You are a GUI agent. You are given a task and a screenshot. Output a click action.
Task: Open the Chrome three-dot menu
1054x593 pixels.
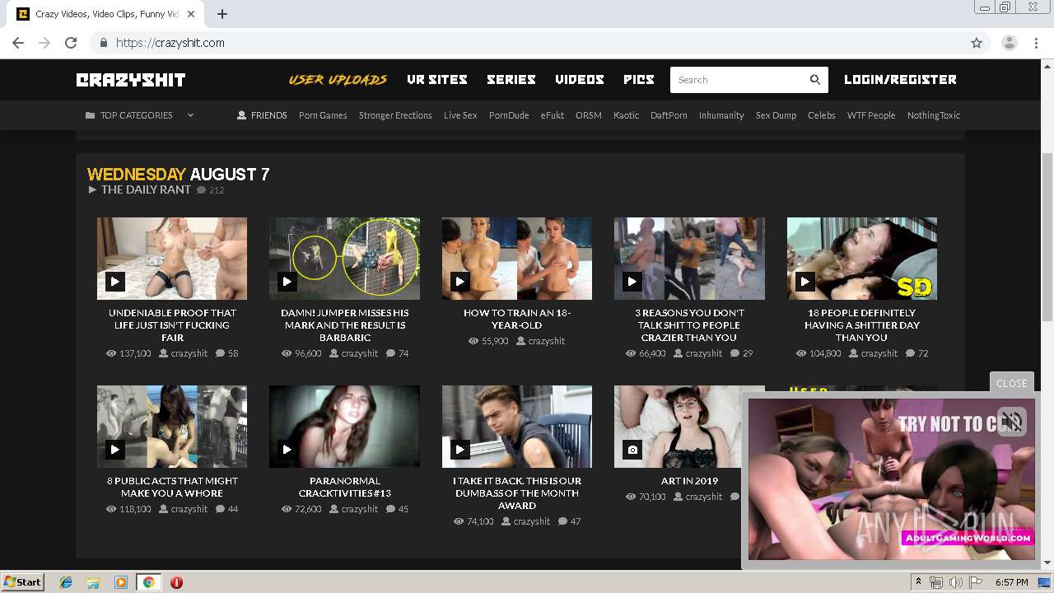pyautogui.click(x=1037, y=43)
